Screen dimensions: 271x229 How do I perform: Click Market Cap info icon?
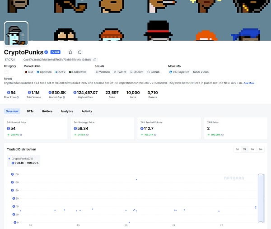click(64, 97)
